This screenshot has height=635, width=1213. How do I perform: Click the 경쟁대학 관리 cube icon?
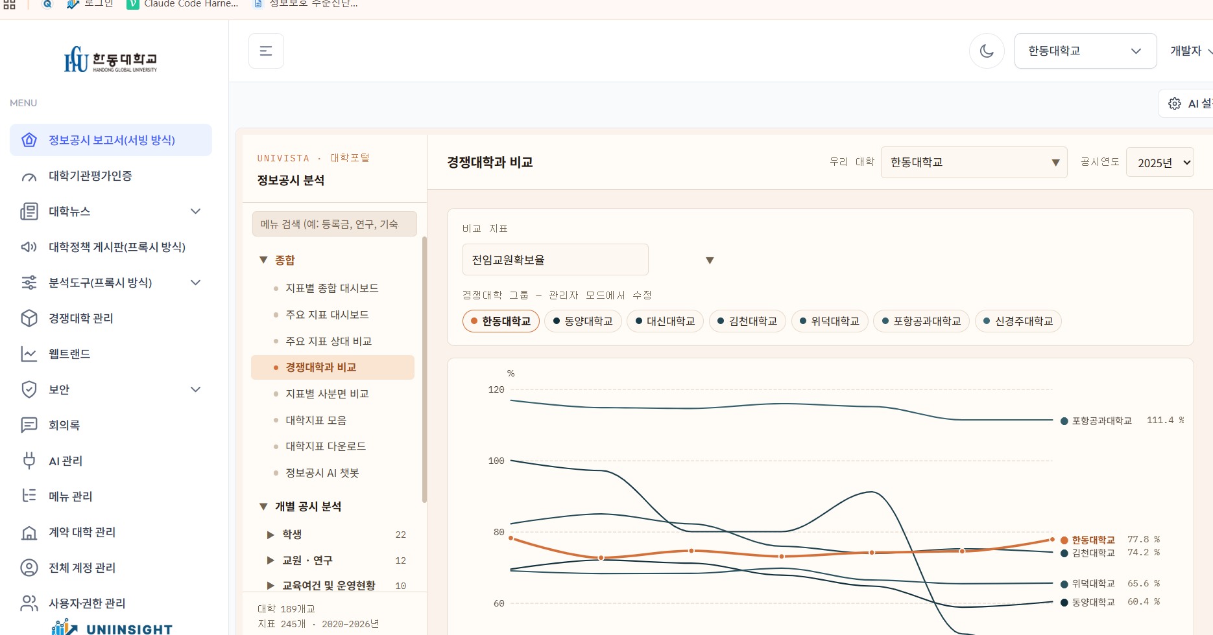tap(29, 318)
